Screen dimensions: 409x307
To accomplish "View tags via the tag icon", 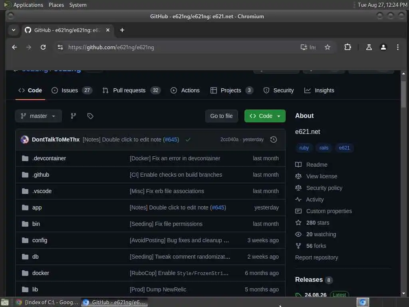I will (x=90, y=116).
